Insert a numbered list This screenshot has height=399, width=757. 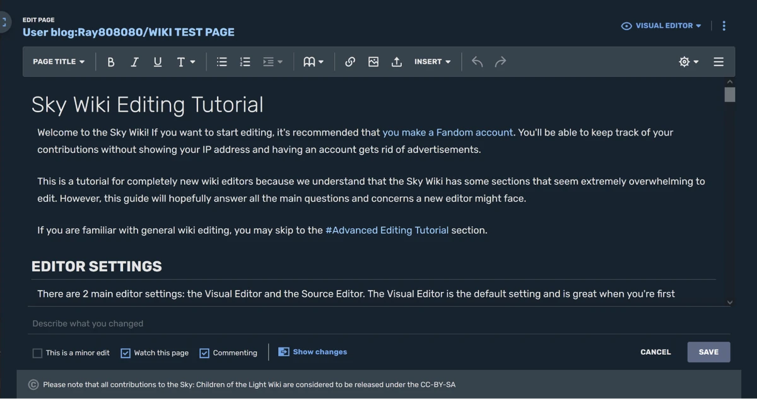coord(245,61)
